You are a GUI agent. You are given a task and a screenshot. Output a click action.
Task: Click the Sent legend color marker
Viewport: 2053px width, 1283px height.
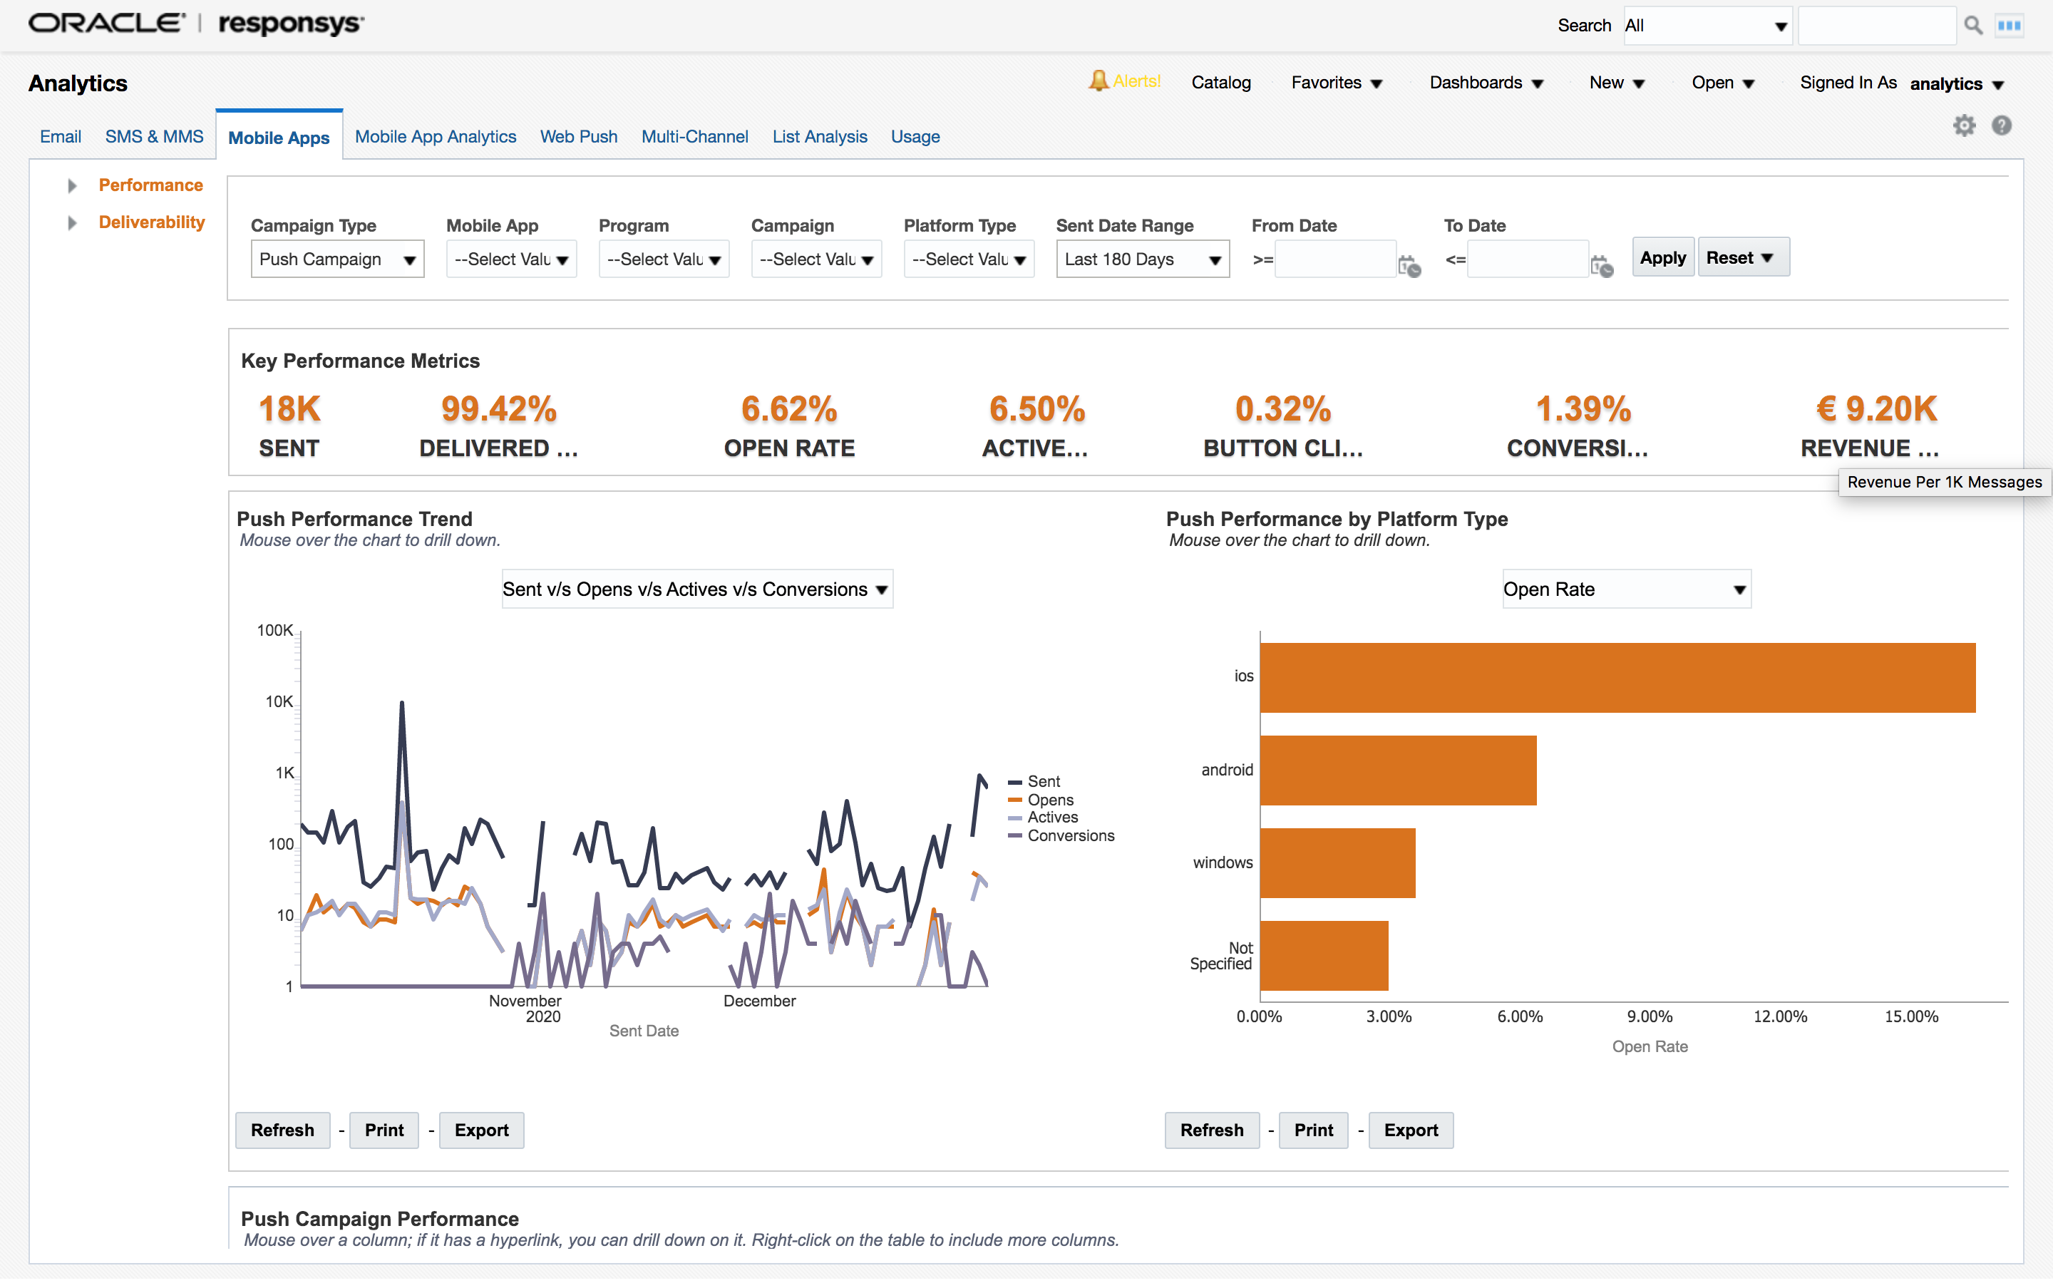point(1014,783)
